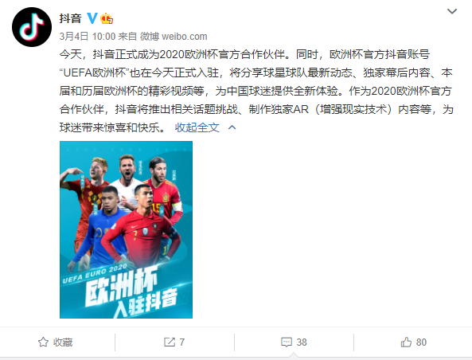Click the post body text paragraph

tap(256, 91)
